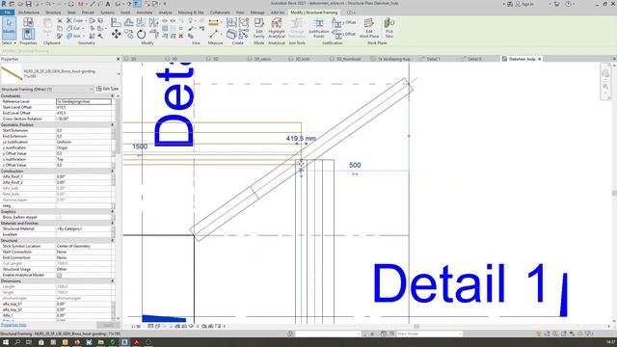Click the Reference Level value field

pos(84,101)
